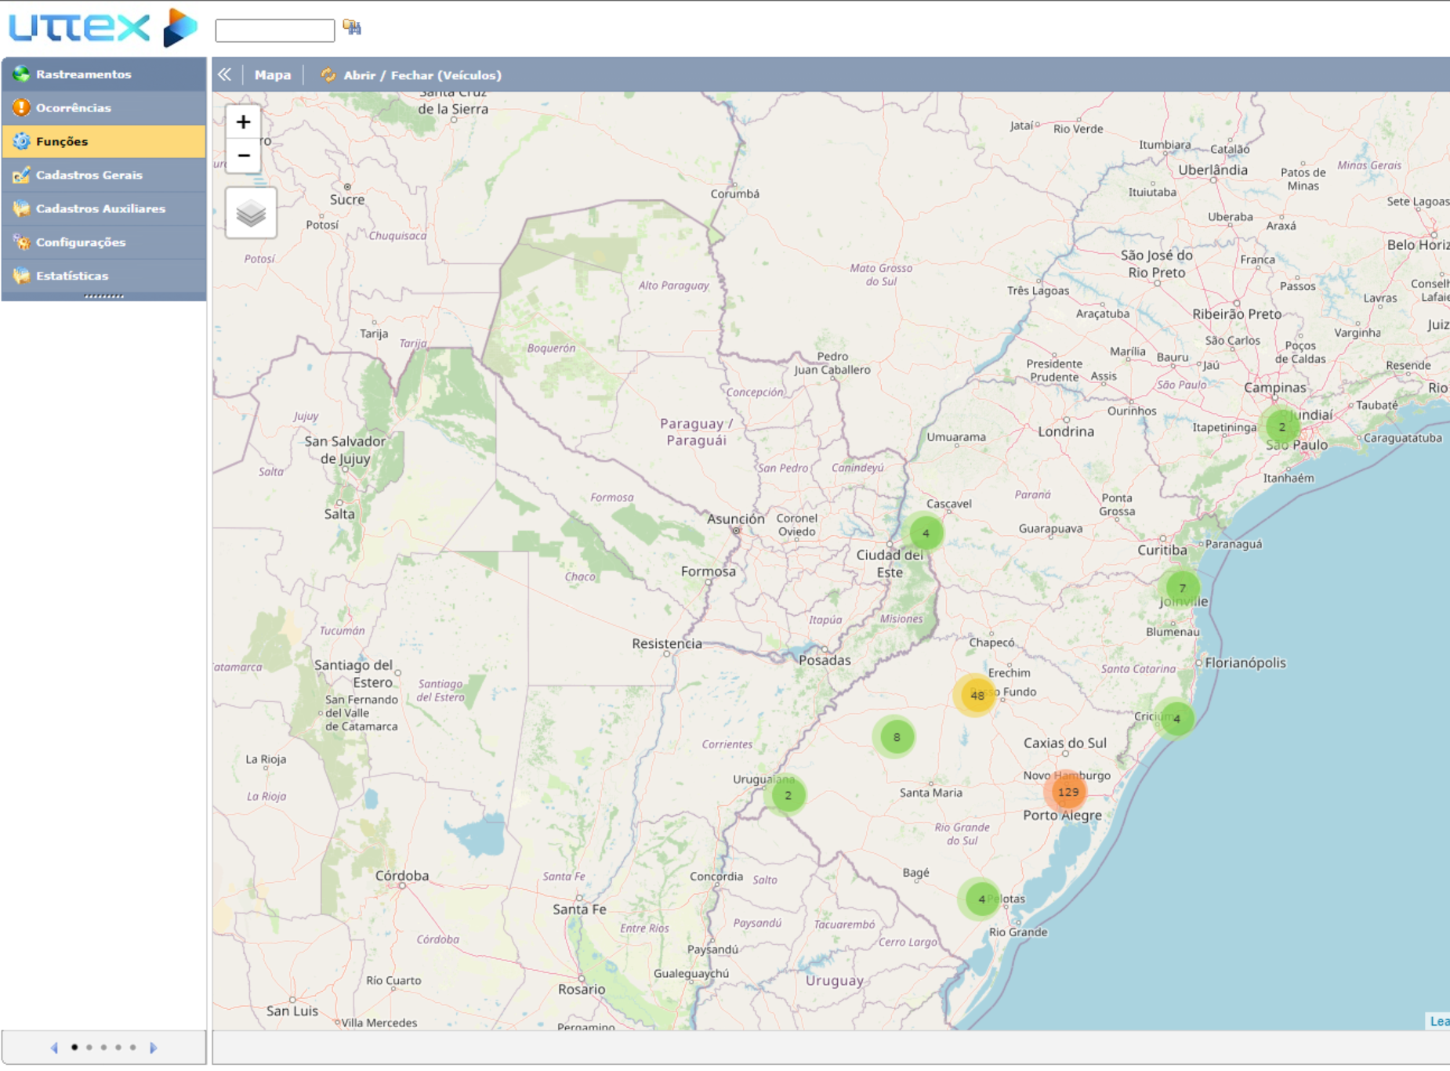Click the search binoculars icon
Viewport: 1450px width, 1071px height.
352,28
